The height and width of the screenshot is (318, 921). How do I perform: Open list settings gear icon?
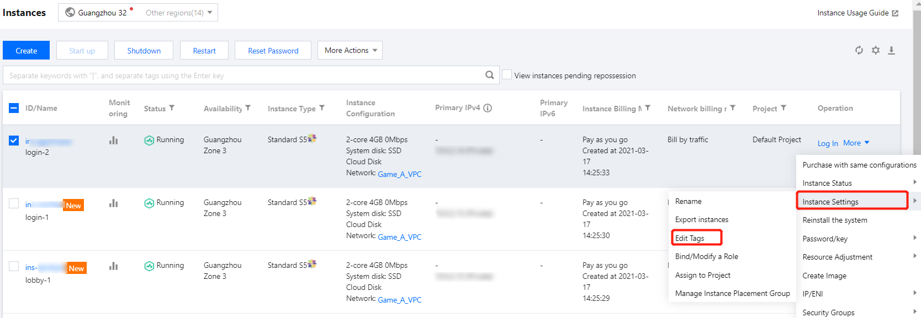click(x=876, y=50)
